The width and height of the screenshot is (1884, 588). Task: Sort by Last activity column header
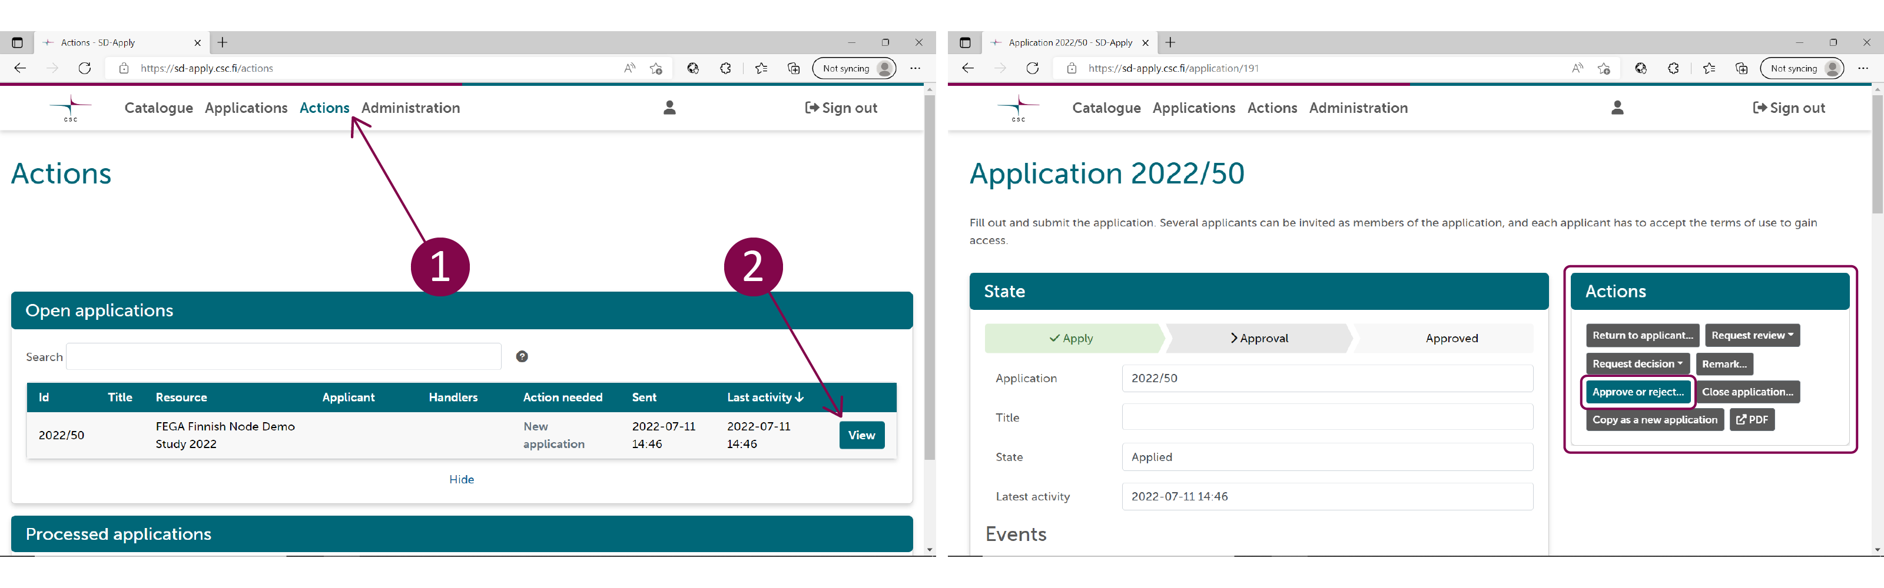[764, 397]
